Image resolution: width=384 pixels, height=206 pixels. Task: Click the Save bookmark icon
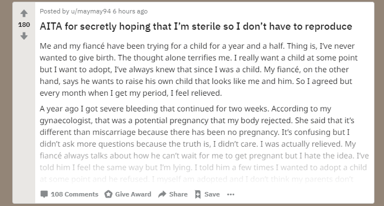tap(198, 194)
